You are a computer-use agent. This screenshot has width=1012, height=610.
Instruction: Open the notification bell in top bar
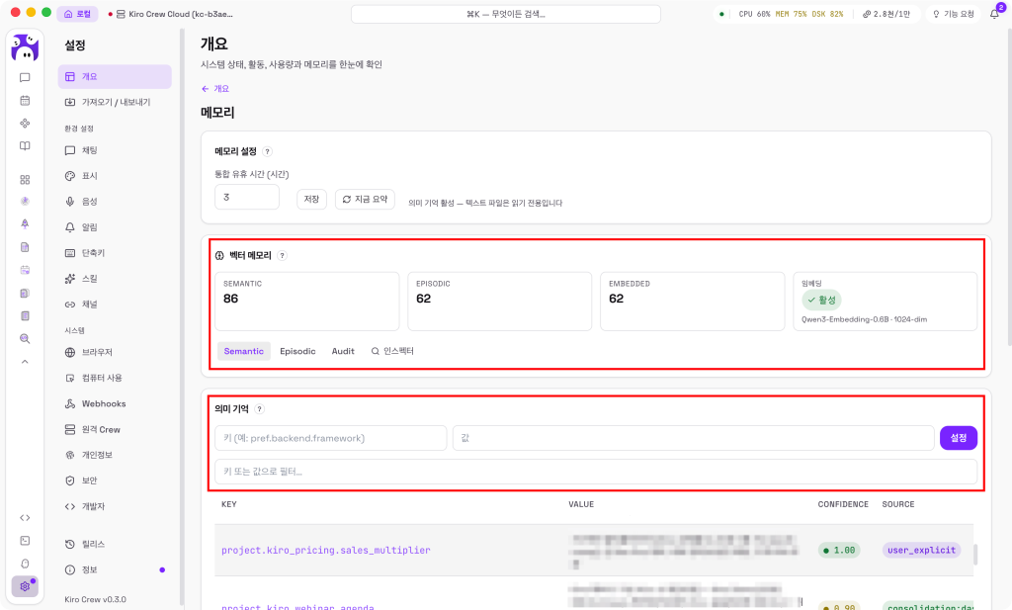click(x=994, y=14)
